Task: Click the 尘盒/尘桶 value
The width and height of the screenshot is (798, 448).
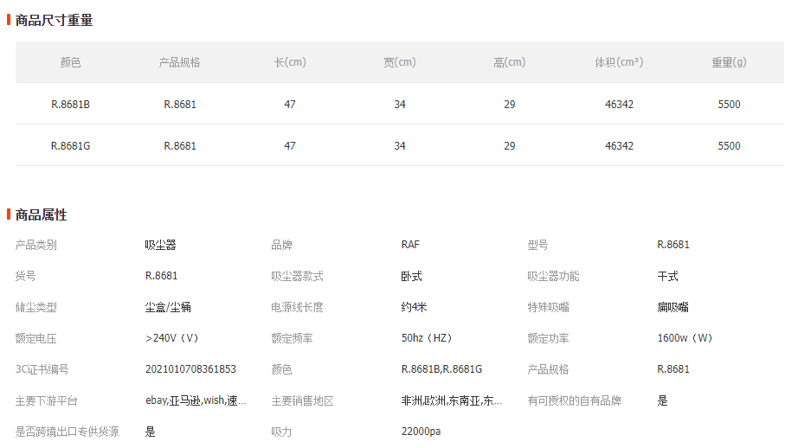Action: click(x=168, y=307)
